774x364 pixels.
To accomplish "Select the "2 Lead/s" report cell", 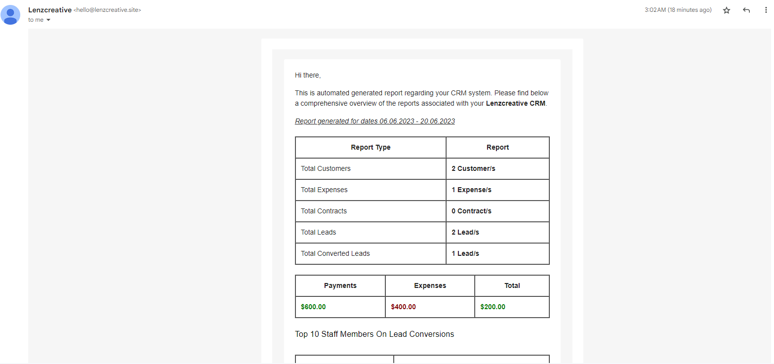I will pos(465,232).
